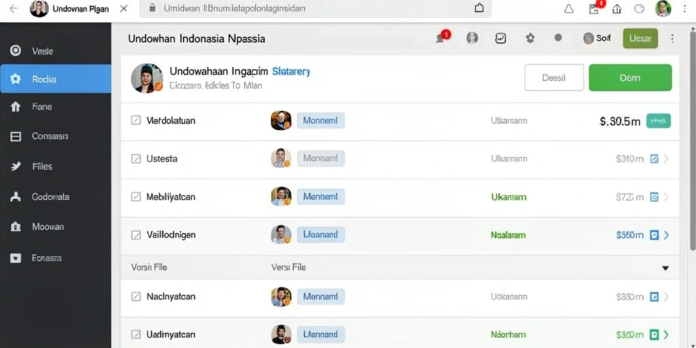Click the green icon in Uadinyatcan row
This screenshot has height=348, width=696.
654,335
